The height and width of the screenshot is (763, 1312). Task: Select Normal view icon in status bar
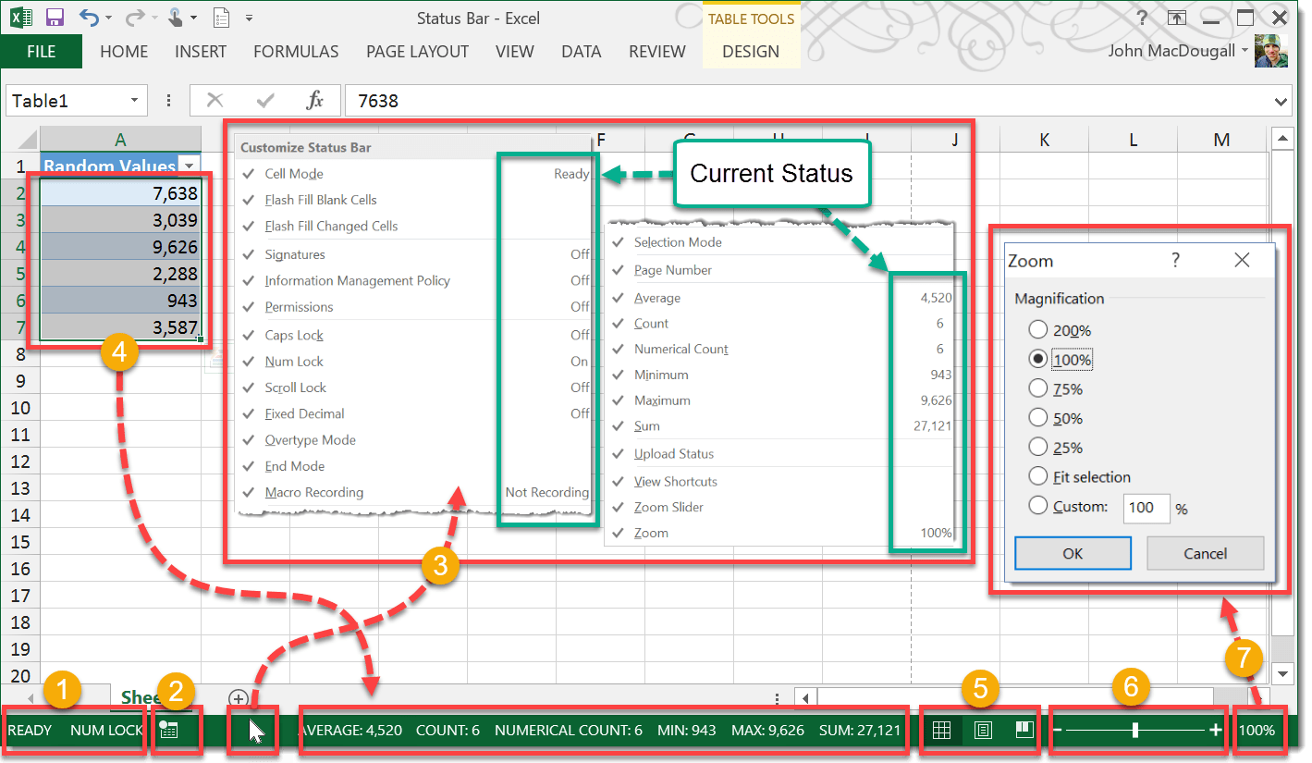941,730
